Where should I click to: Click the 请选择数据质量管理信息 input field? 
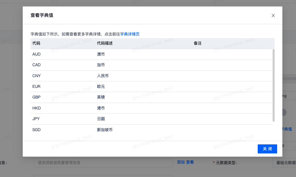(103, 163)
